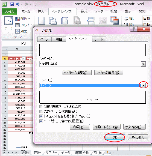Image resolution: width=152 pixels, height=156 pixels.
Task: Open the 校閲 ribbon tab
Action: [x=114, y=11]
